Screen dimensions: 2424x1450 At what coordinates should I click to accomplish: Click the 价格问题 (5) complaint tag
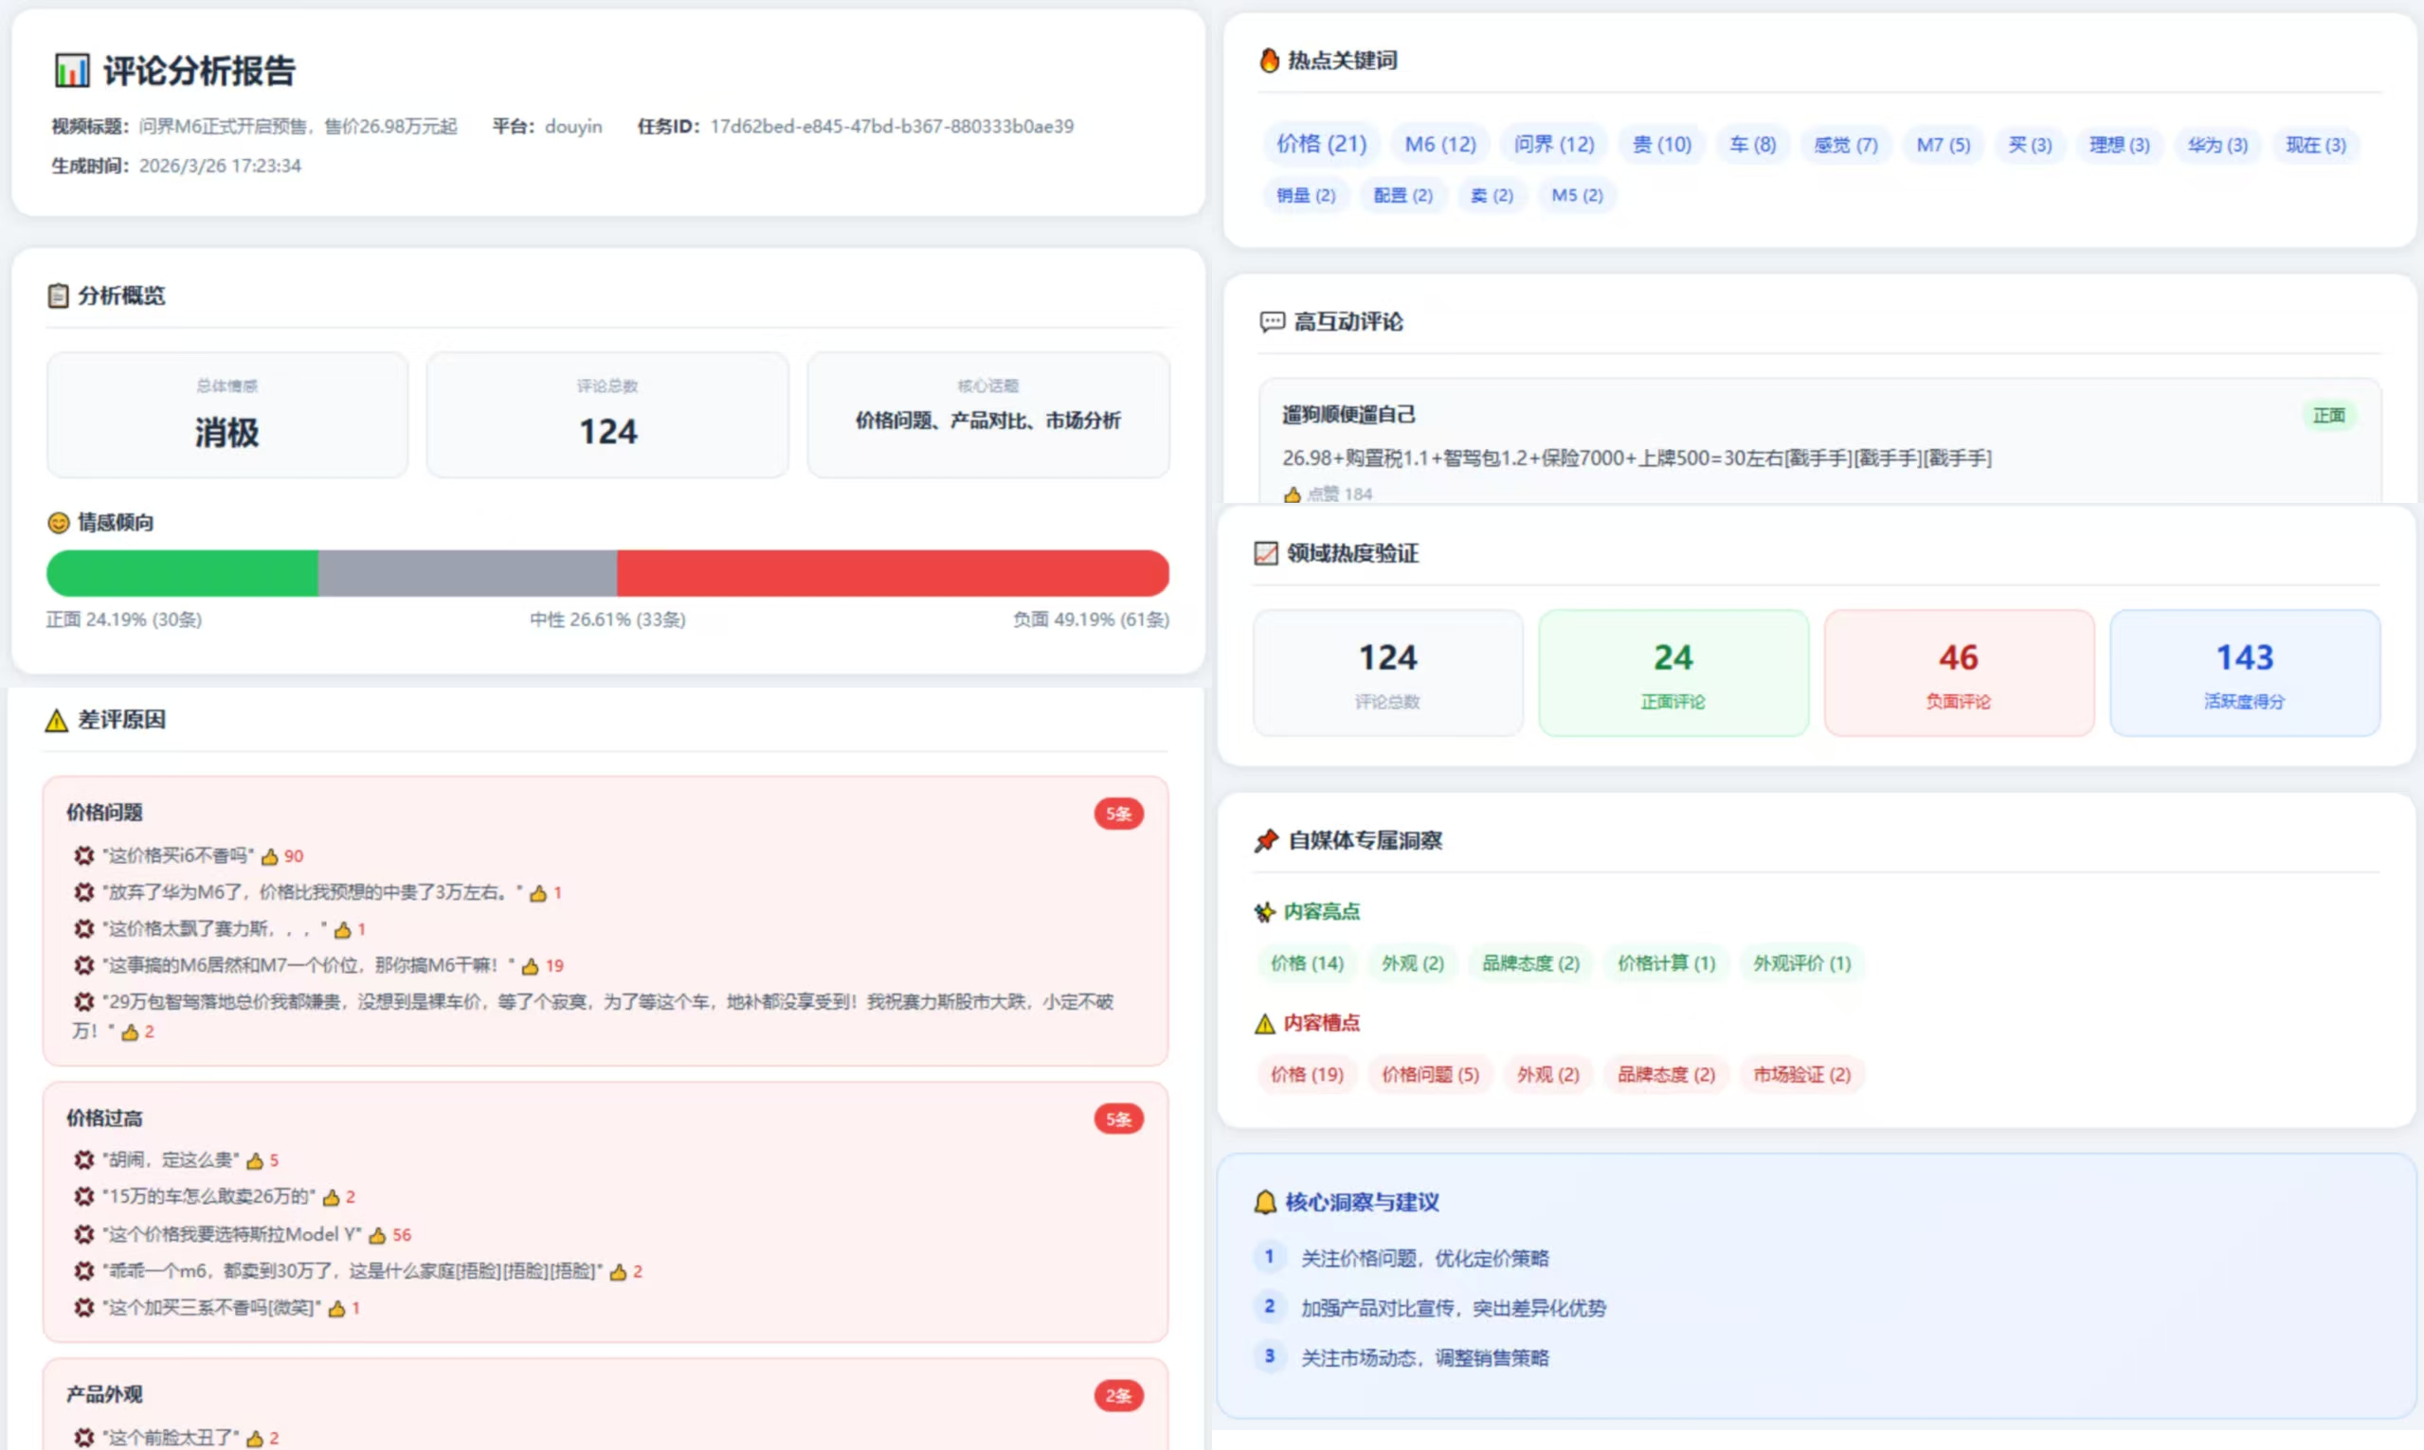1430,1075
